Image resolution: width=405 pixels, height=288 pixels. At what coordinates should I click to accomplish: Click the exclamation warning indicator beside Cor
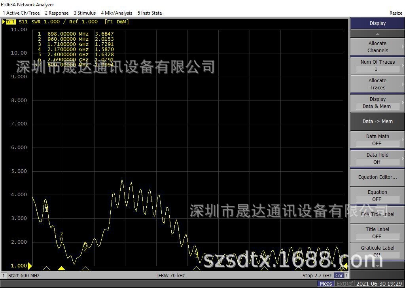(346, 276)
